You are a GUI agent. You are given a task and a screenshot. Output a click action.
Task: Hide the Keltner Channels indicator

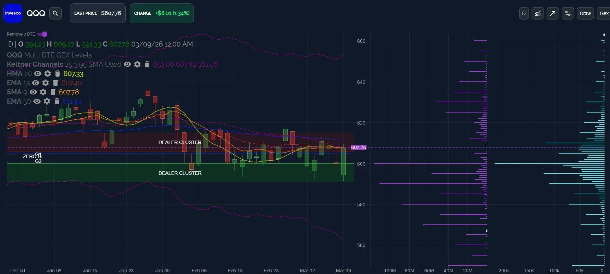point(127,64)
